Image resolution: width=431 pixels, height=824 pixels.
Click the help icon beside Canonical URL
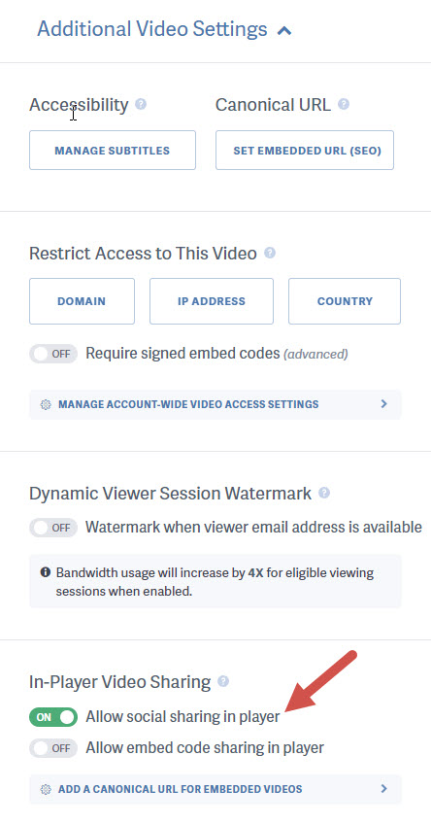[344, 104]
